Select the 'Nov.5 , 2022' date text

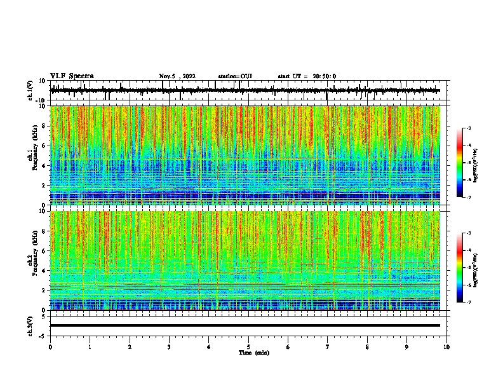[x=177, y=76]
